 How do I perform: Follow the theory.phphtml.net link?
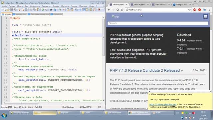[x=163, y=104]
